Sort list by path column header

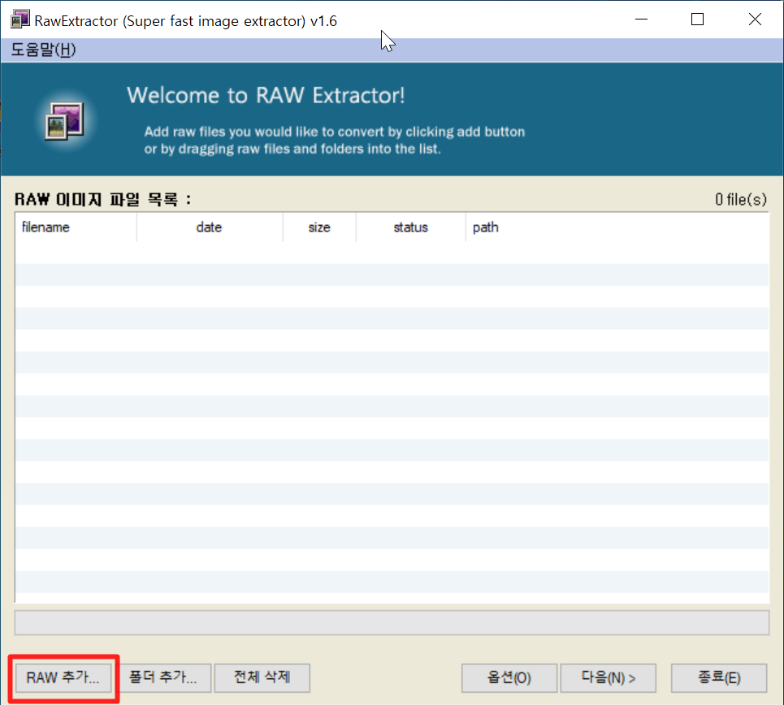pyautogui.click(x=617, y=227)
